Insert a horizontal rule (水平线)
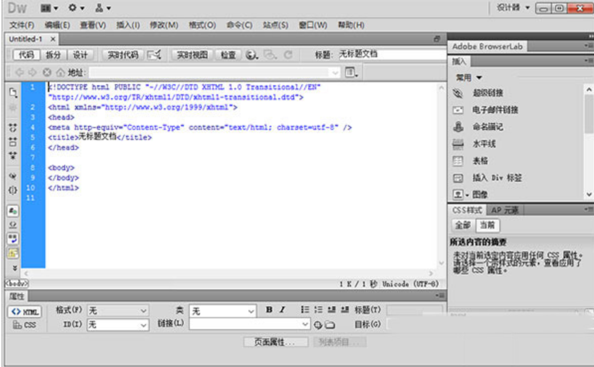Image resolution: width=594 pixels, height=367 pixels. coord(458,144)
